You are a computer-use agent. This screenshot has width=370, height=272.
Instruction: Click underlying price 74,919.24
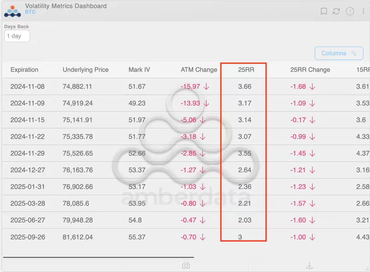pos(78,103)
